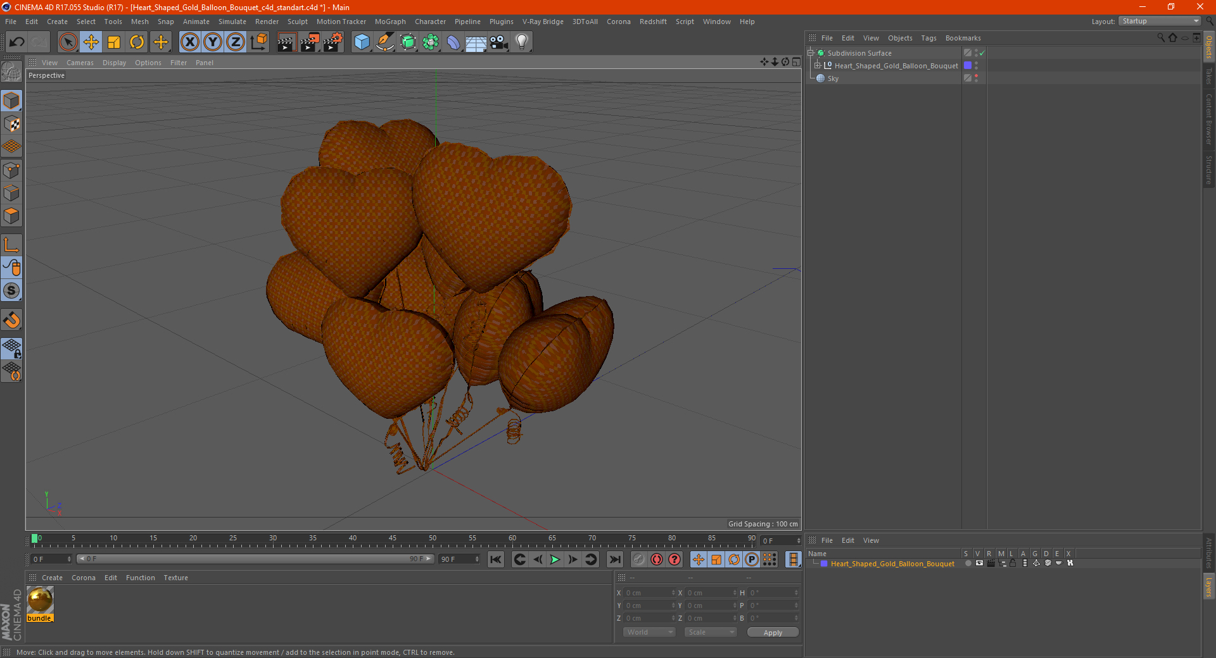The height and width of the screenshot is (658, 1216).
Task: Add a Light object icon
Action: click(521, 42)
